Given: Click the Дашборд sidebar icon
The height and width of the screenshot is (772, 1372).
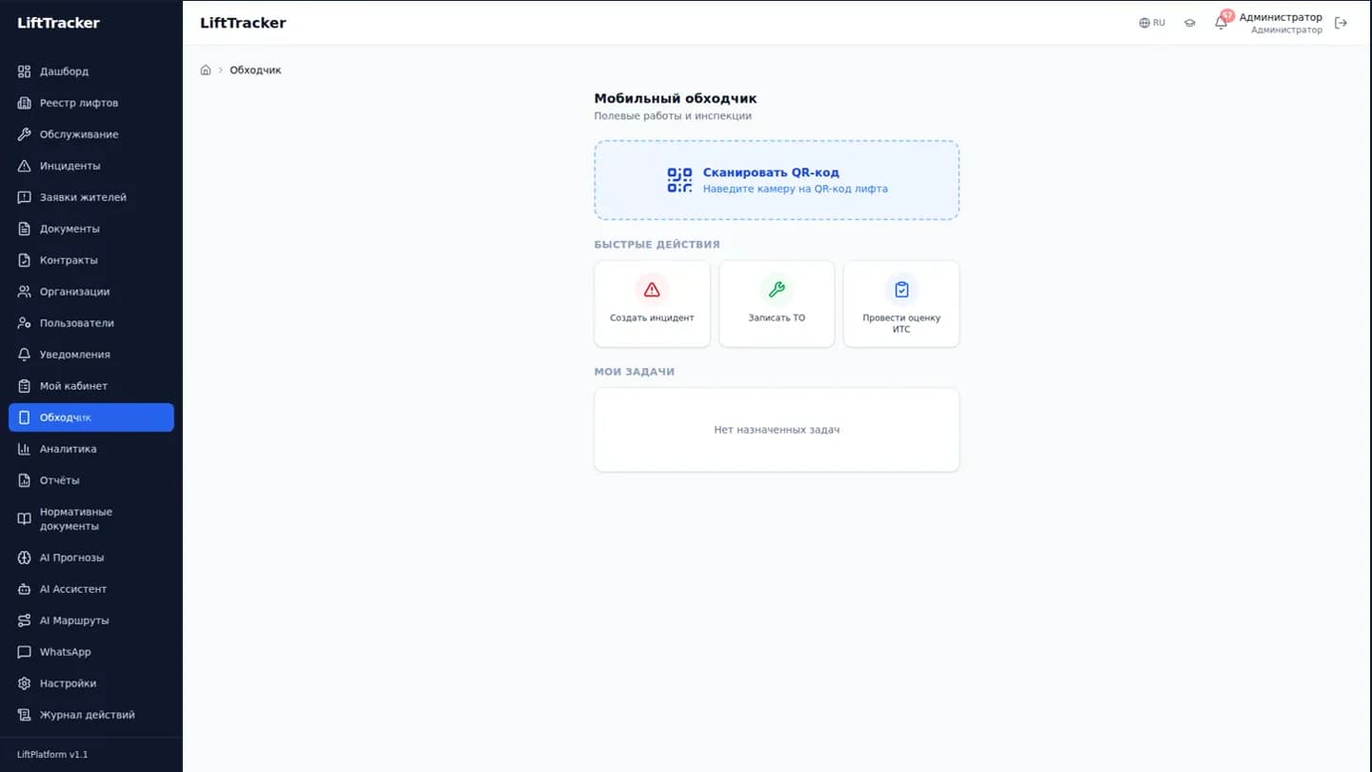Looking at the screenshot, I should [x=25, y=71].
